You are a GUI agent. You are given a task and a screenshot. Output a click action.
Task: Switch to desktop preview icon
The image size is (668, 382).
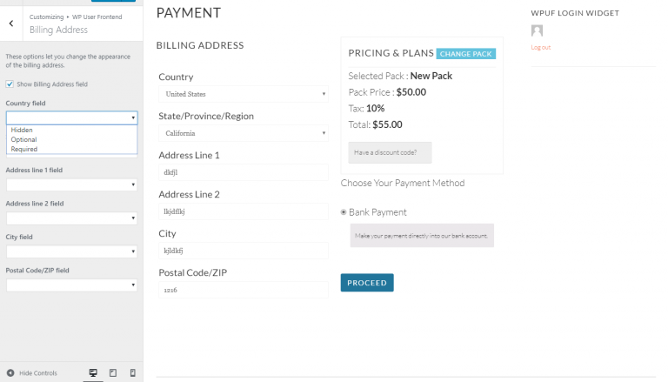91,372
